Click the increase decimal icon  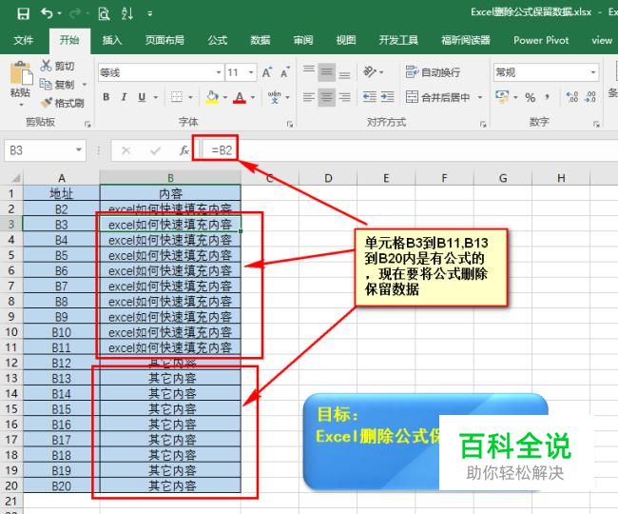pos(571,97)
